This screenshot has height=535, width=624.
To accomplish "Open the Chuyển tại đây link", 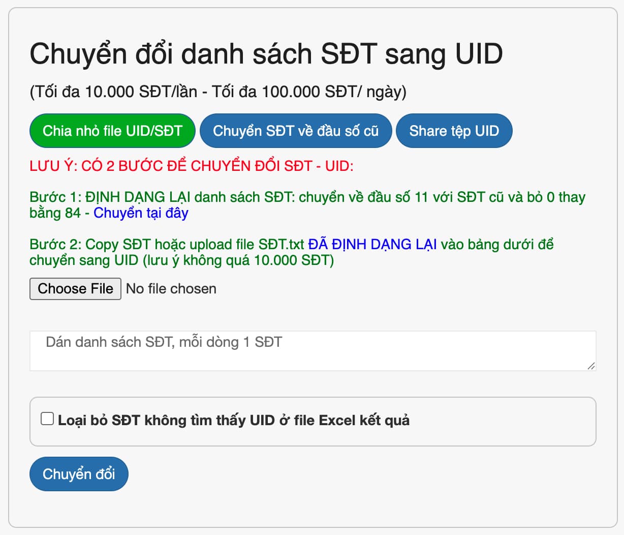I will click(x=140, y=213).
